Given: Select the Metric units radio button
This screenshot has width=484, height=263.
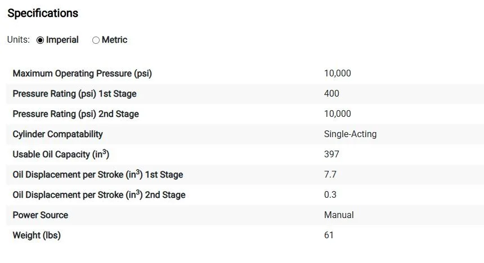Looking at the screenshot, I should pos(96,40).
